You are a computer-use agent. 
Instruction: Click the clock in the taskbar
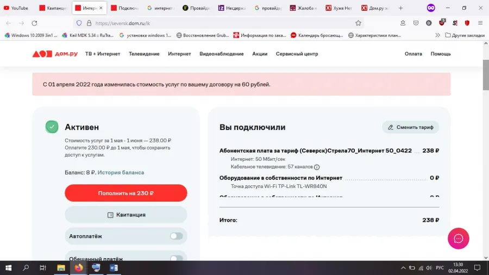458,268
